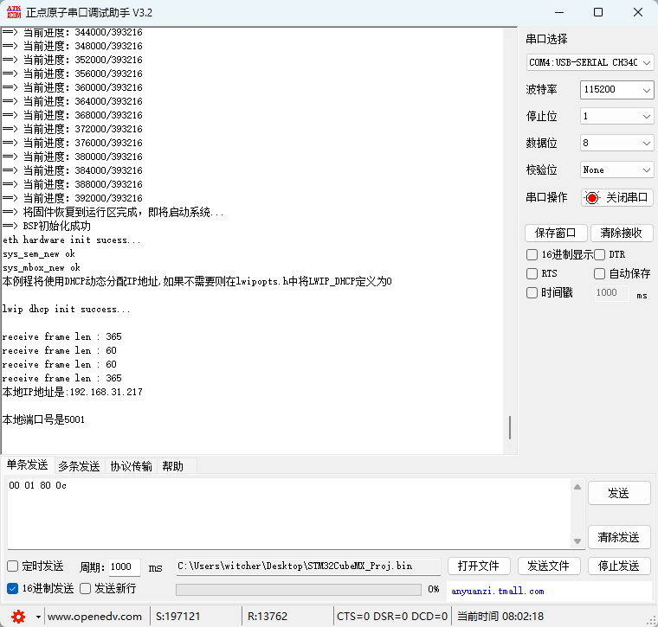The height and width of the screenshot is (627, 658).
Task: Click the line eth hardware init sucess
Action: point(71,240)
